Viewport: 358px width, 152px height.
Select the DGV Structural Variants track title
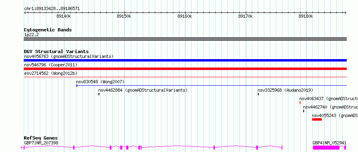56,51
